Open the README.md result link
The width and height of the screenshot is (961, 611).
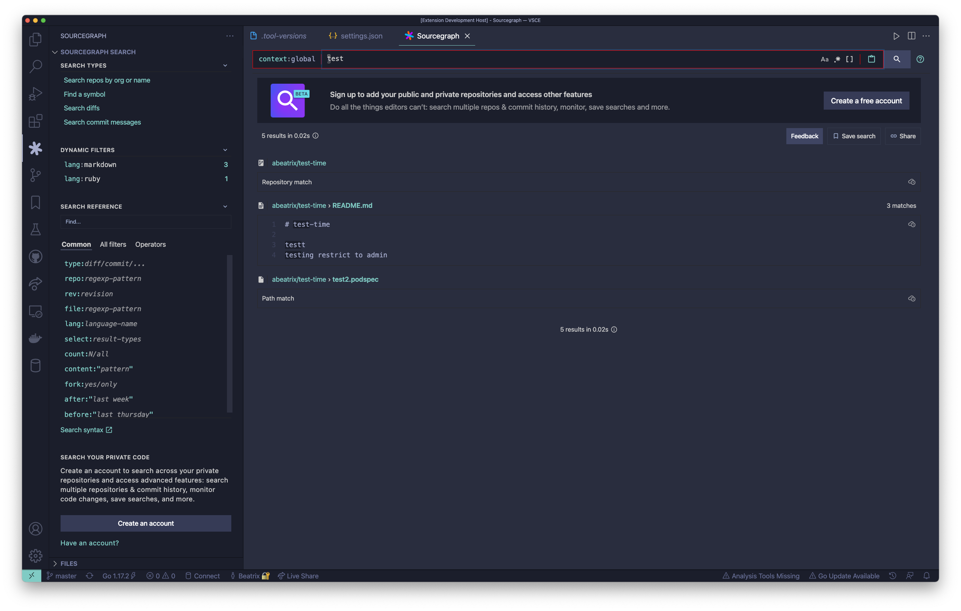(x=352, y=205)
